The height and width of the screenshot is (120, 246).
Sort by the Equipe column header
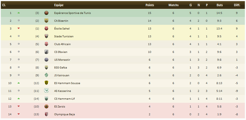tap(59, 5)
